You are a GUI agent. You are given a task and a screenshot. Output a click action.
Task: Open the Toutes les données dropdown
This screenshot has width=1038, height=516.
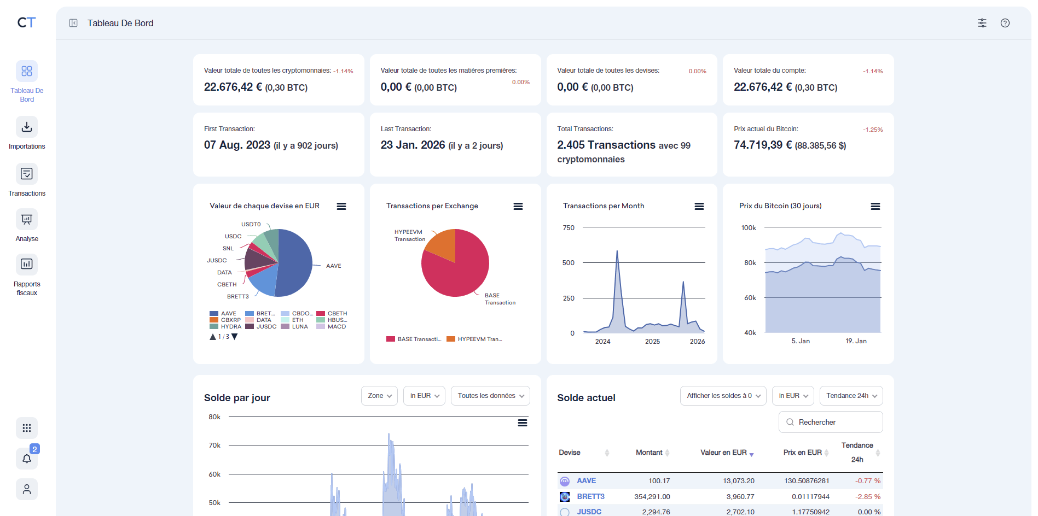point(490,396)
